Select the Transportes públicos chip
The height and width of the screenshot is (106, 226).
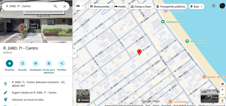tap(171, 7)
